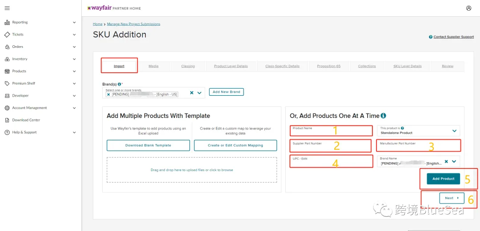Remove the PENDING brand tag with its X
This screenshot has width=480, height=231.
(x=109, y=94)
